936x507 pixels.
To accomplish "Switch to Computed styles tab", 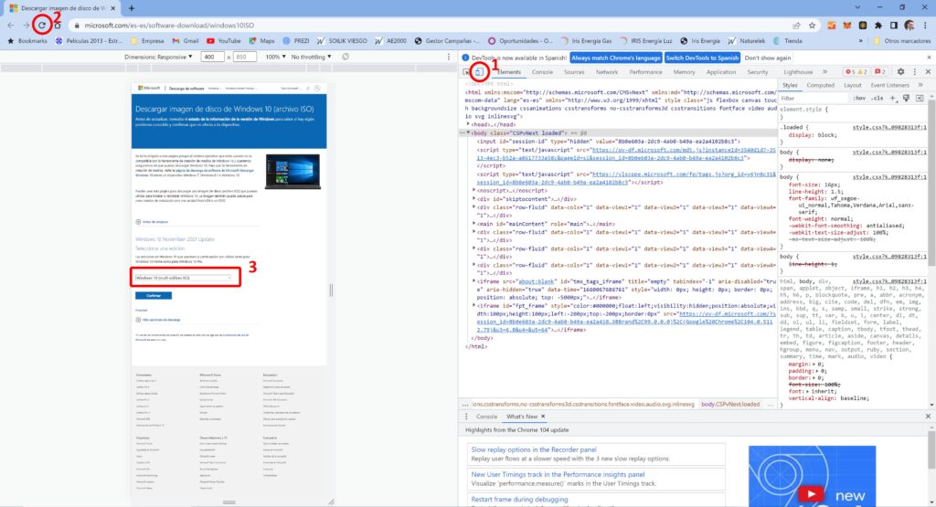I will click(x=820, y=85).
